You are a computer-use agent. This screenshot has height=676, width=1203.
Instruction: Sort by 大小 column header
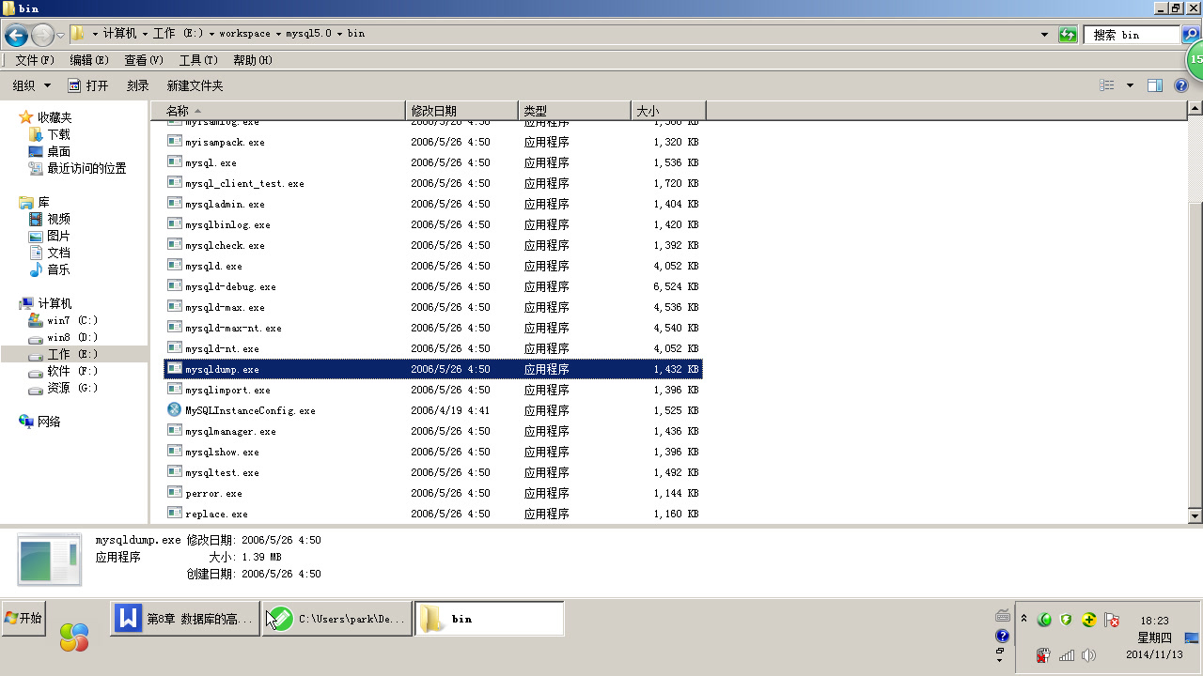[x=668, y=111]
